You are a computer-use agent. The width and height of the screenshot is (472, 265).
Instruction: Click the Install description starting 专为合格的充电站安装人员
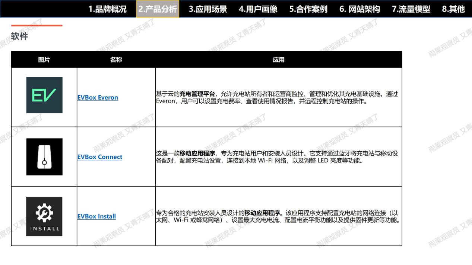point(278,216)
